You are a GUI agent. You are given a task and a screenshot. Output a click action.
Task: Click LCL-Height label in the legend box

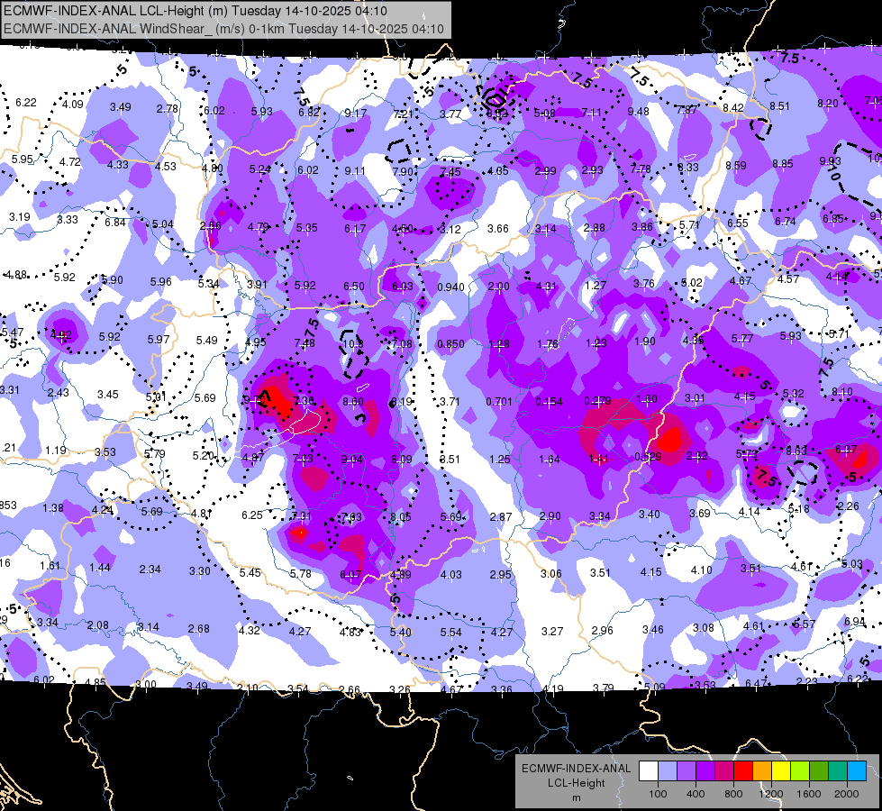click(x=576, y=783)
